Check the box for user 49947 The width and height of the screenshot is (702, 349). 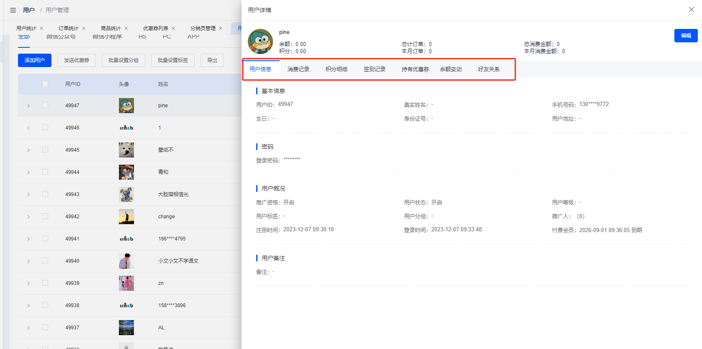[x=45, y=106]
